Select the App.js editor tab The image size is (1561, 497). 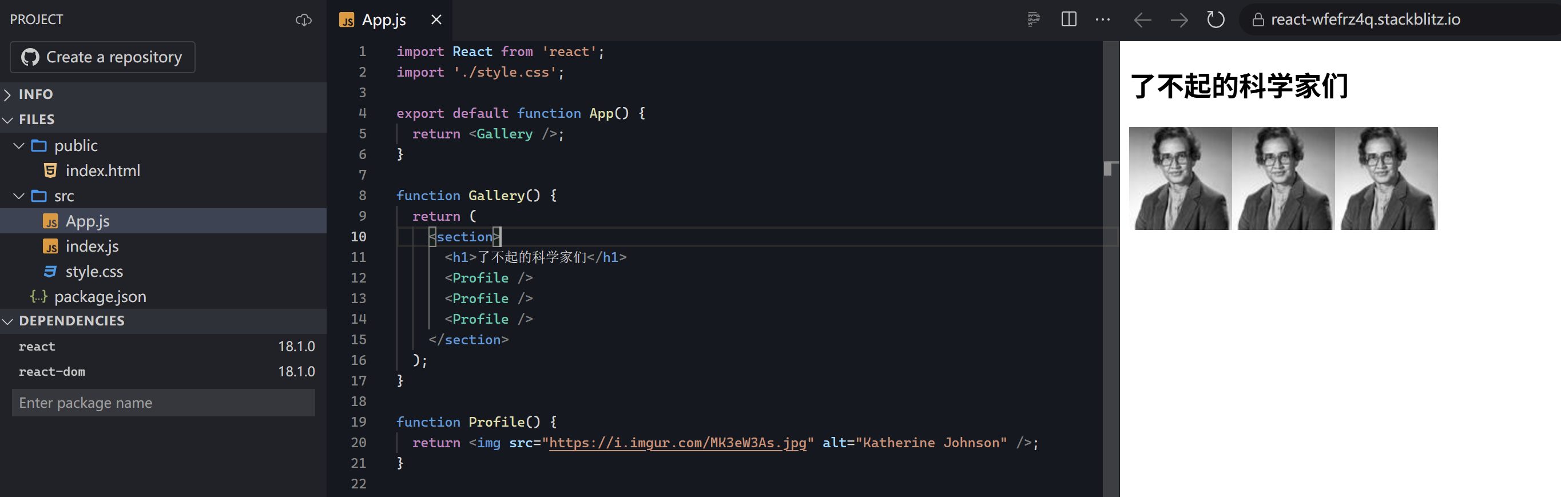coord(383,20)
